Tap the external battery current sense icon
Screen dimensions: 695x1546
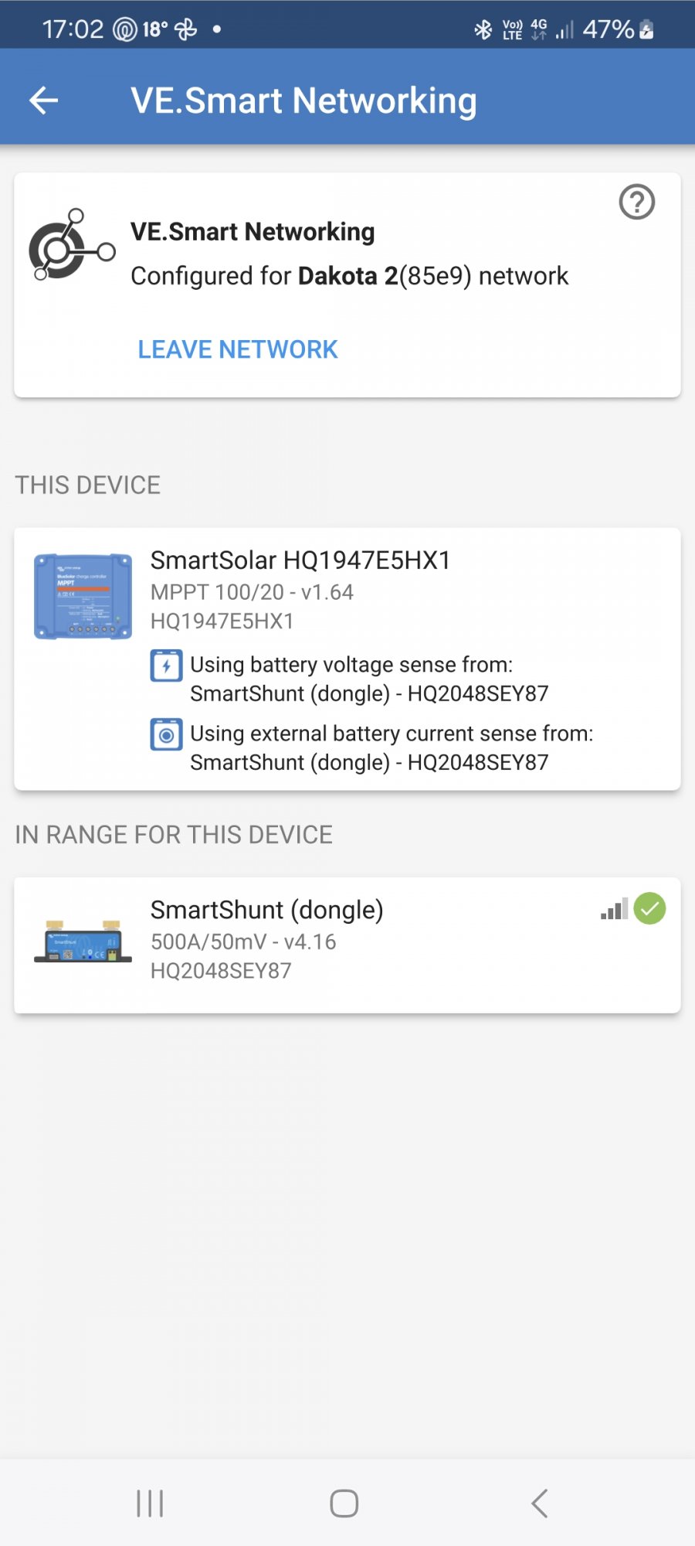[166, 735]
